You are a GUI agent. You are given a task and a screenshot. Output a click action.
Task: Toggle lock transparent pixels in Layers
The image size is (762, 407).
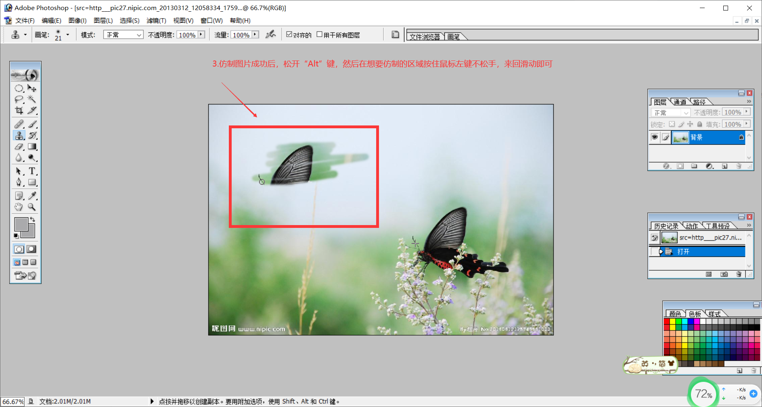coord(672,124)
